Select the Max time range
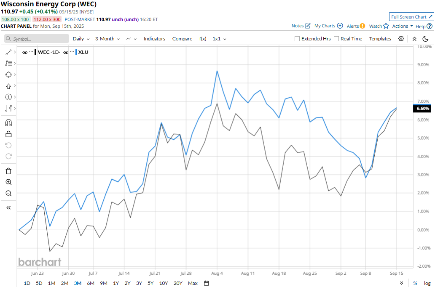 click(x=193, y=283)
